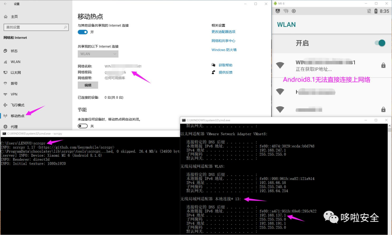Click the 查找设置 search field
Viewport: 392px width, 235px height.
(36, 27)
